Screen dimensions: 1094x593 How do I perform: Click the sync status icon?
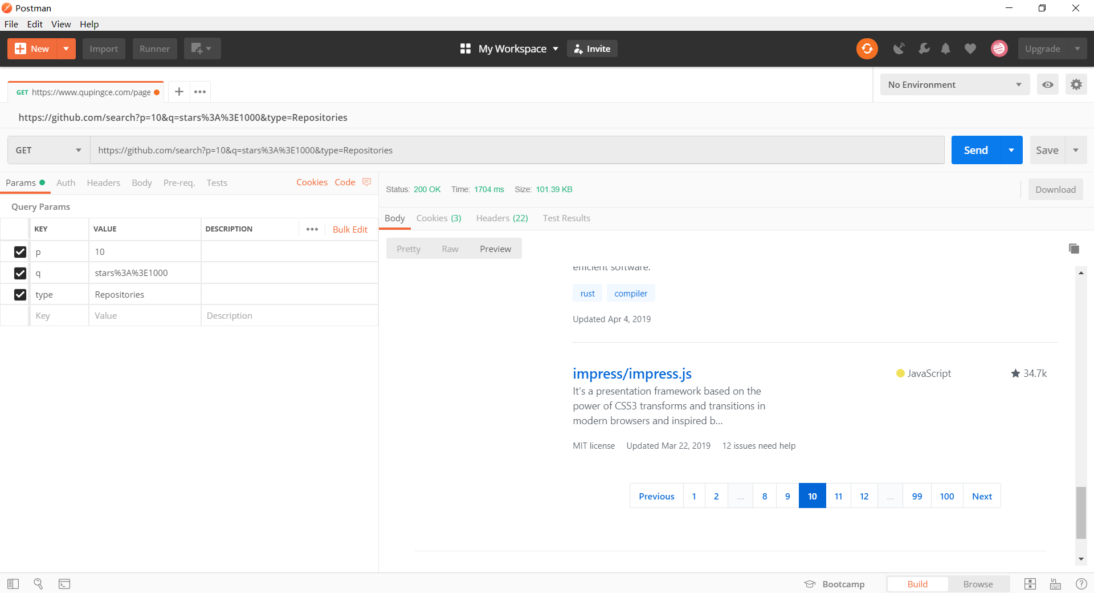pyautogui.click(x=867, y=48)
